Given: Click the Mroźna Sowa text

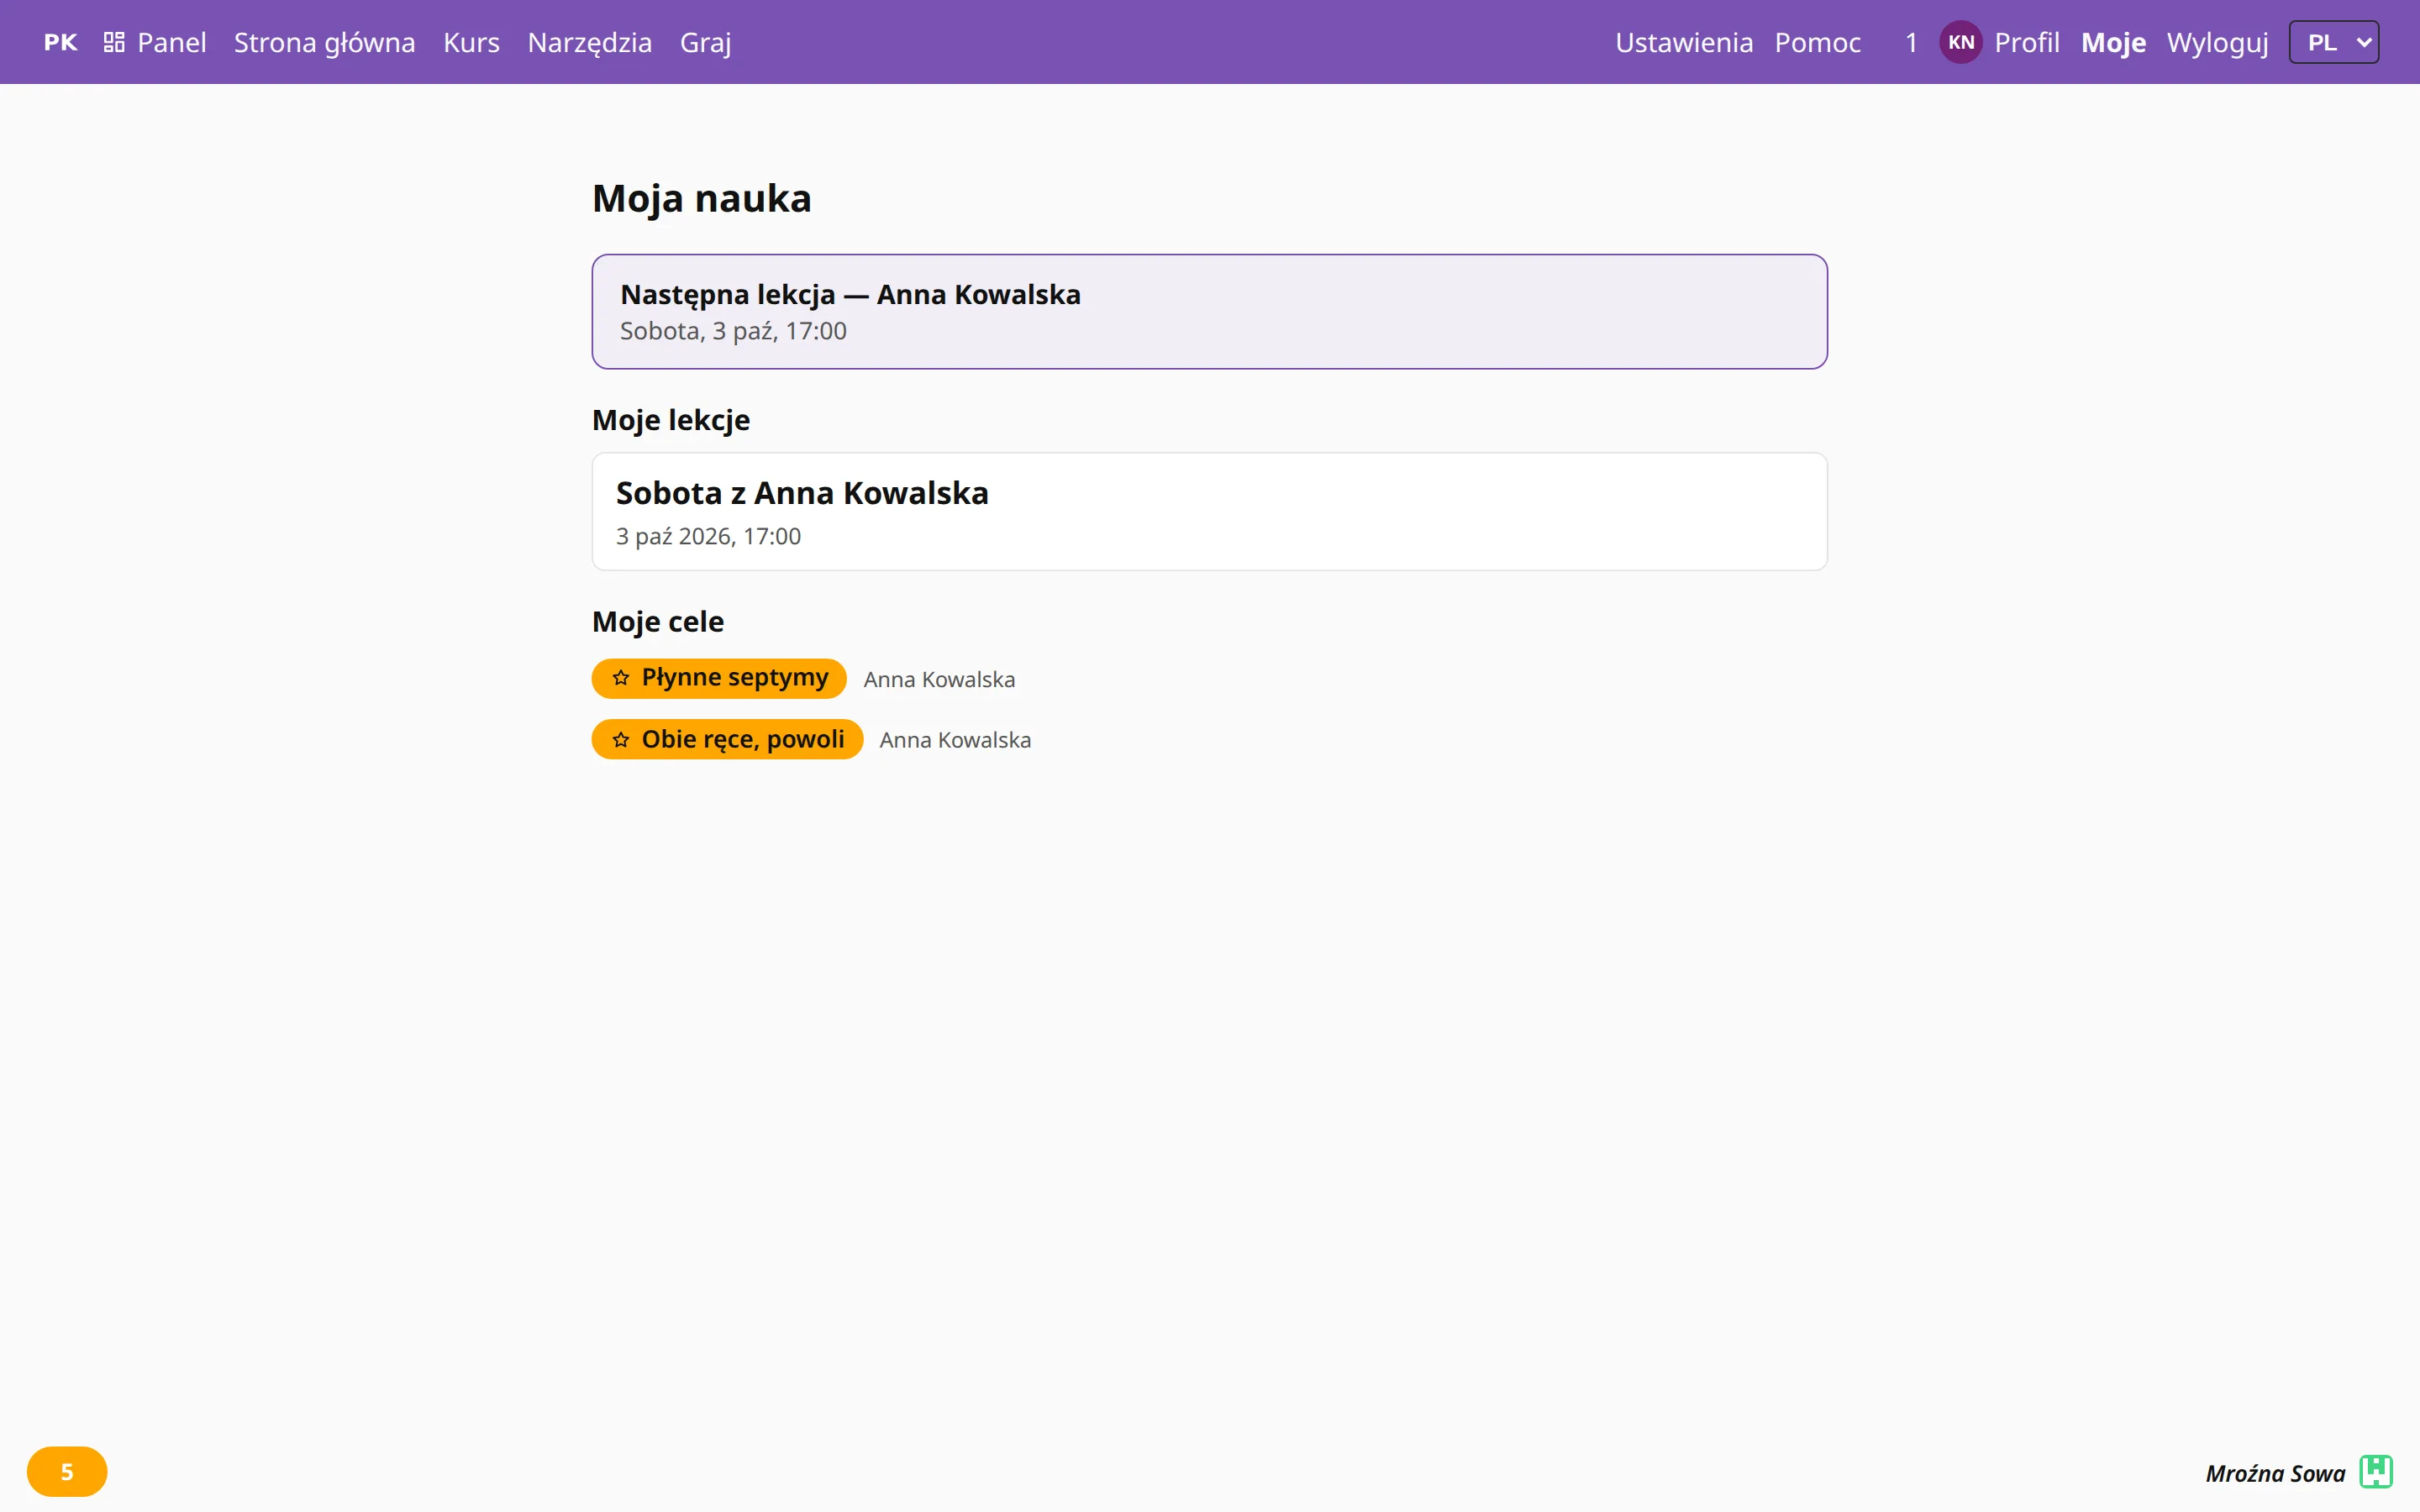Looking at the screenshot, I should 2275,1473.
